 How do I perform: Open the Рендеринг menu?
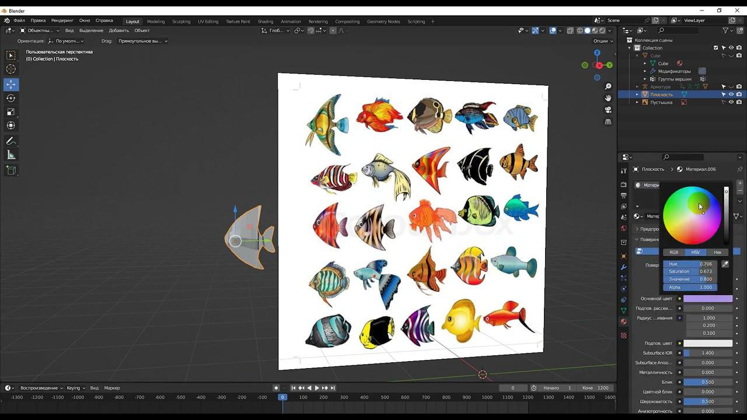point(62,20)
